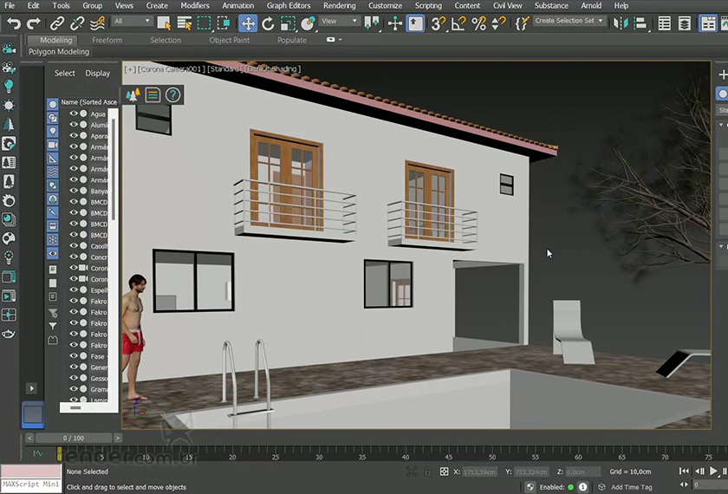
Task: Enable the Percent Snap icon
Action: click(478, 23)
